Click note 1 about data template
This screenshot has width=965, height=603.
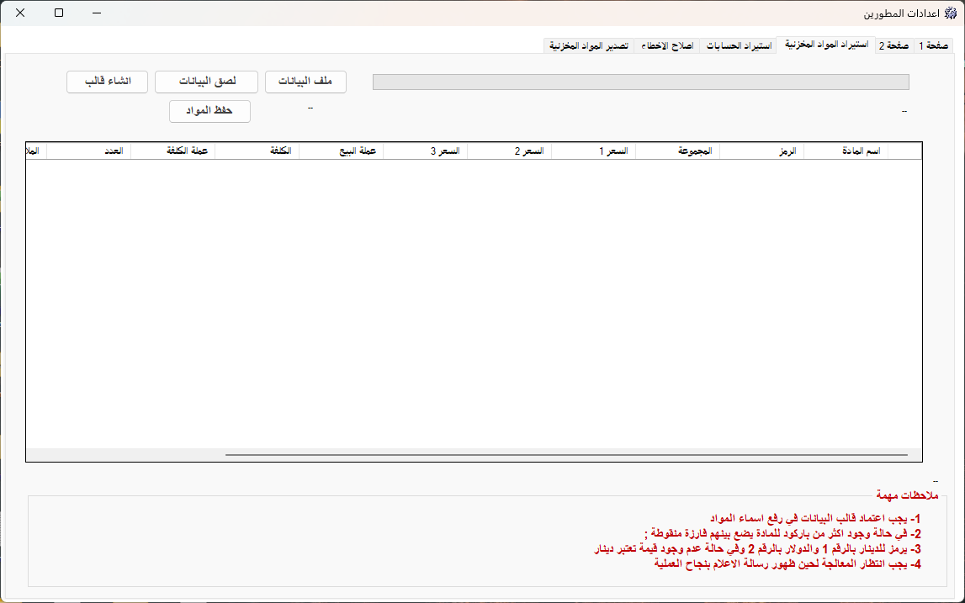pos(815,519)
